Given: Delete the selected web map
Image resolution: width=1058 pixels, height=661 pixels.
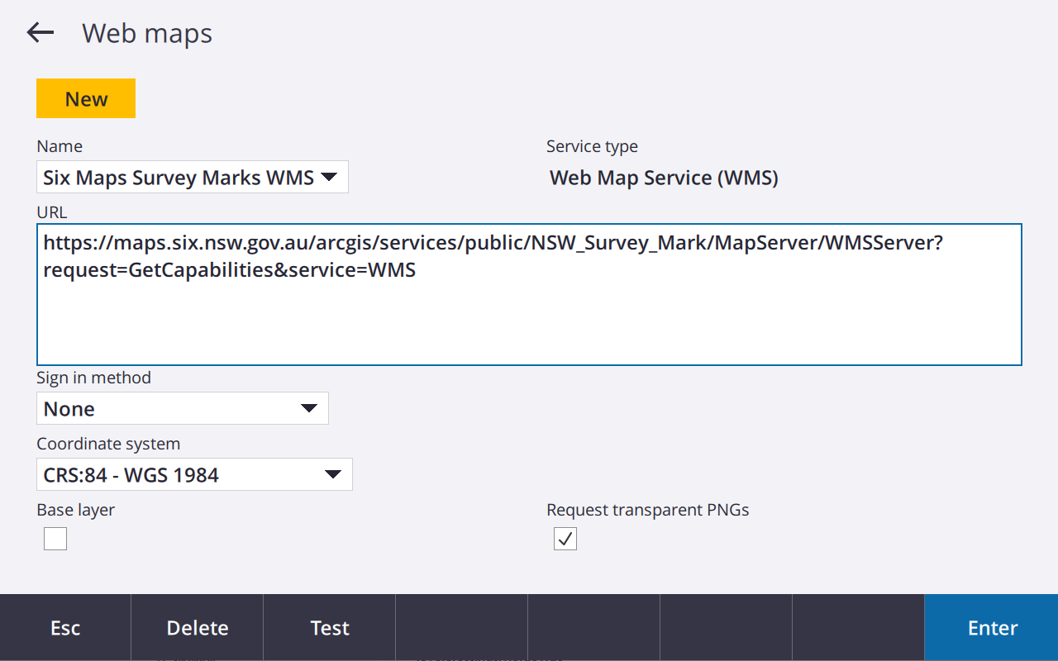Looking at the screenshot, I should click(198, 628).
